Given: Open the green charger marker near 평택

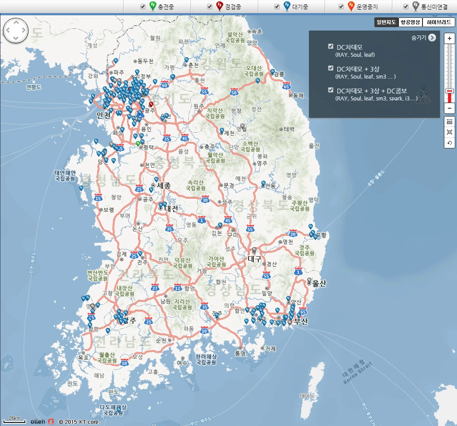Looking at the screenshot, I should click(x=138, y=144).
